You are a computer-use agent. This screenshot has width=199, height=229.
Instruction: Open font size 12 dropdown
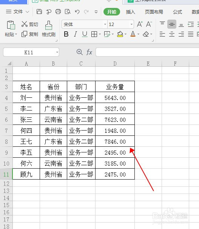pos(131,24)
